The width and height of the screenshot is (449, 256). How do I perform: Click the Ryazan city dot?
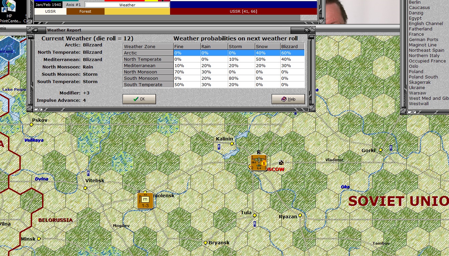point(300,216)
